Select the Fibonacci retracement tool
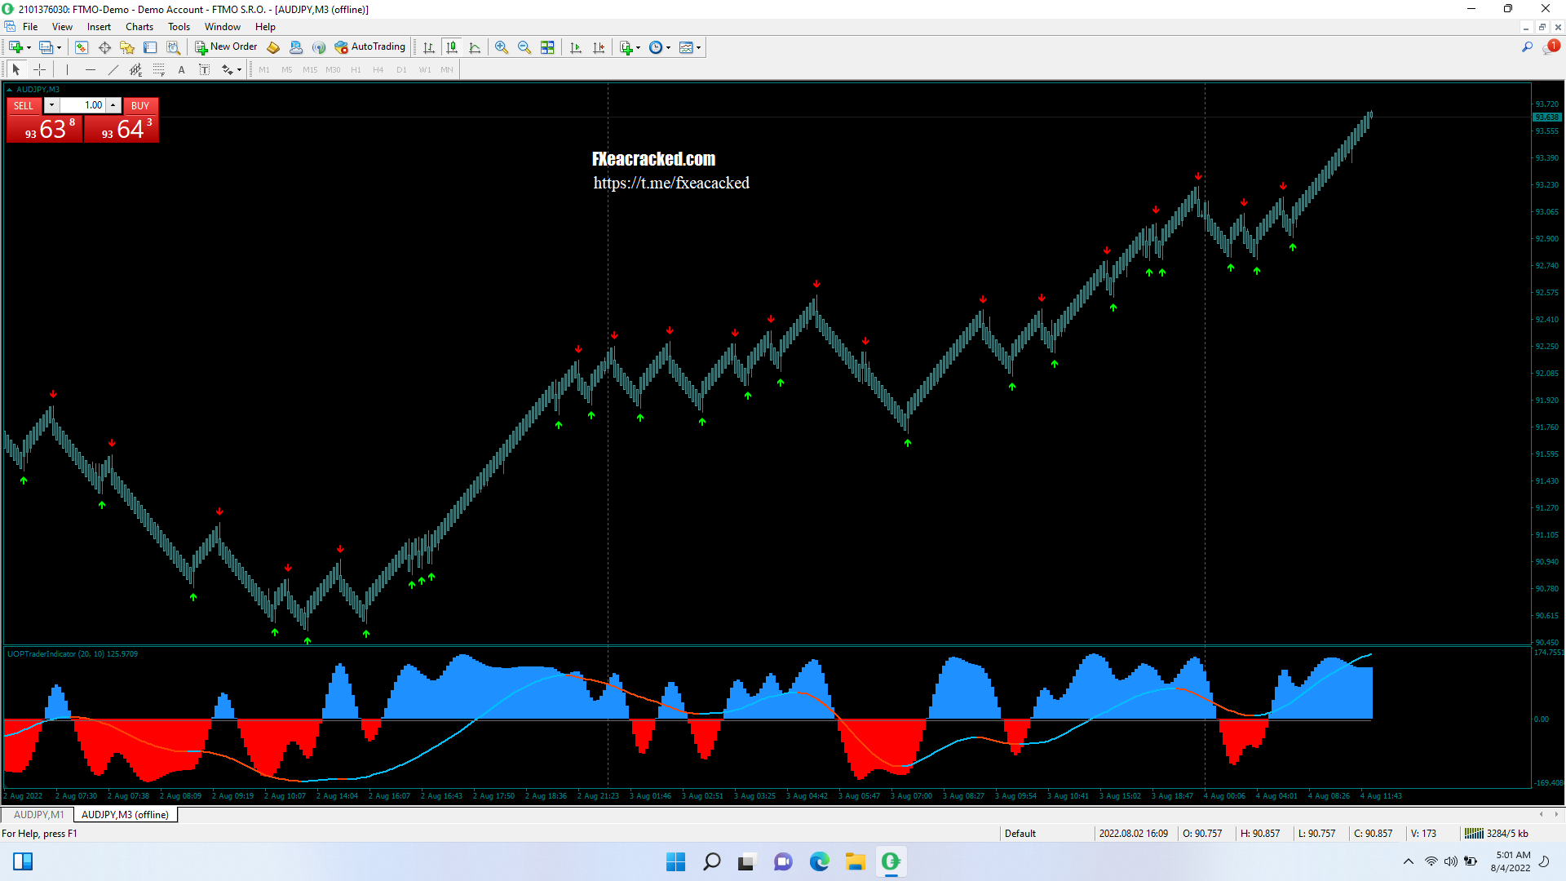Image resolution: width=1566 pixels, height=881 pixels. coord(159,70)
